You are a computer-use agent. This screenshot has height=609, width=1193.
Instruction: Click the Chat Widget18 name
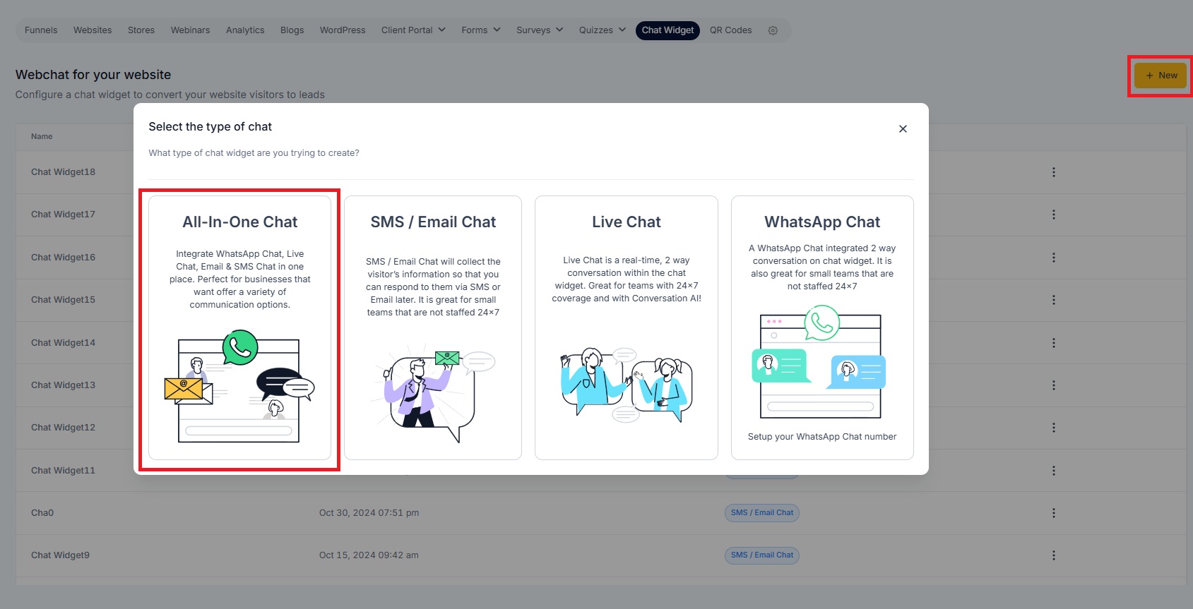tap(63, 172)
